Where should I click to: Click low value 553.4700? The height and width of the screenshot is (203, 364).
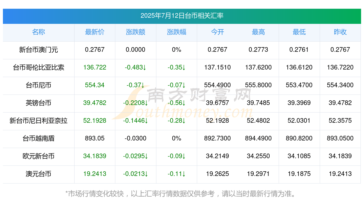coord(299,85)
